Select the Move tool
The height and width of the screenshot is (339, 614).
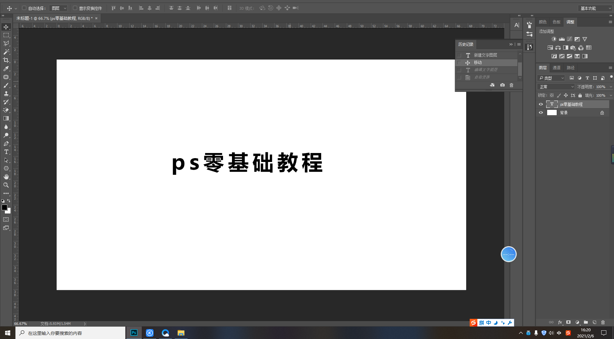(x=6, y=27)
